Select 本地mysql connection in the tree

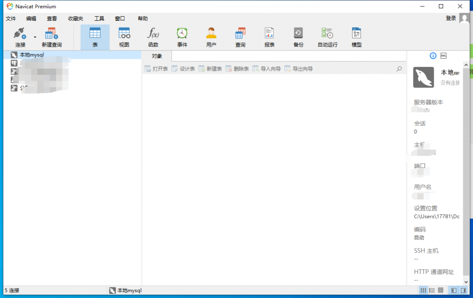point(31,55)
